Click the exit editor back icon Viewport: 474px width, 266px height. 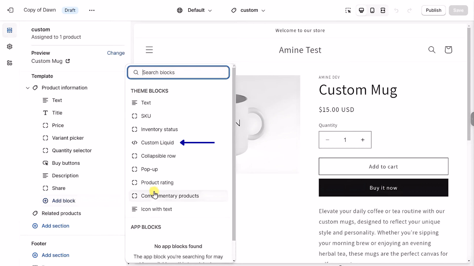10,10
